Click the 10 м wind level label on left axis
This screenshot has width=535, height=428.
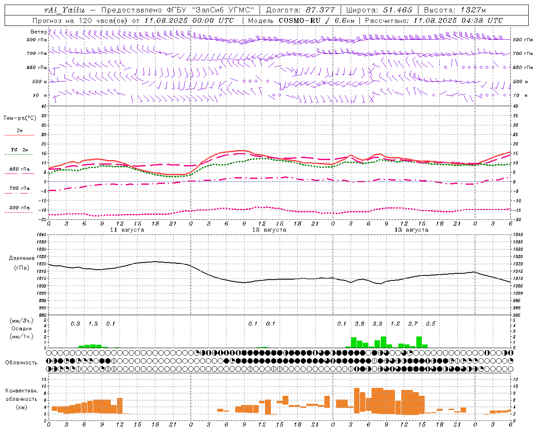click(x=40, y=95)
